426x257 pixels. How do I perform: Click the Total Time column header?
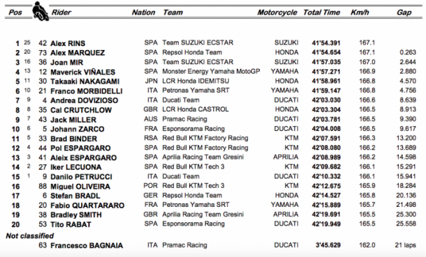coord(321,13)
